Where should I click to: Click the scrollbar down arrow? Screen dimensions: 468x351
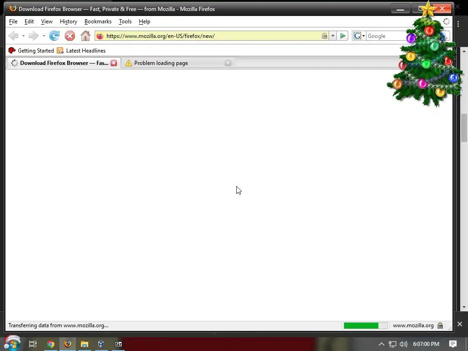464,307
